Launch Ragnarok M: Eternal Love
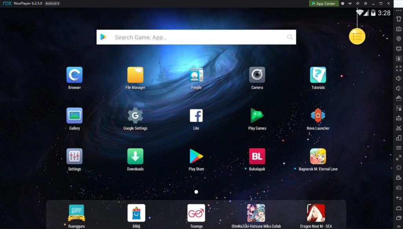The width and height of the screenshot is (403, 229). [318, 156]
